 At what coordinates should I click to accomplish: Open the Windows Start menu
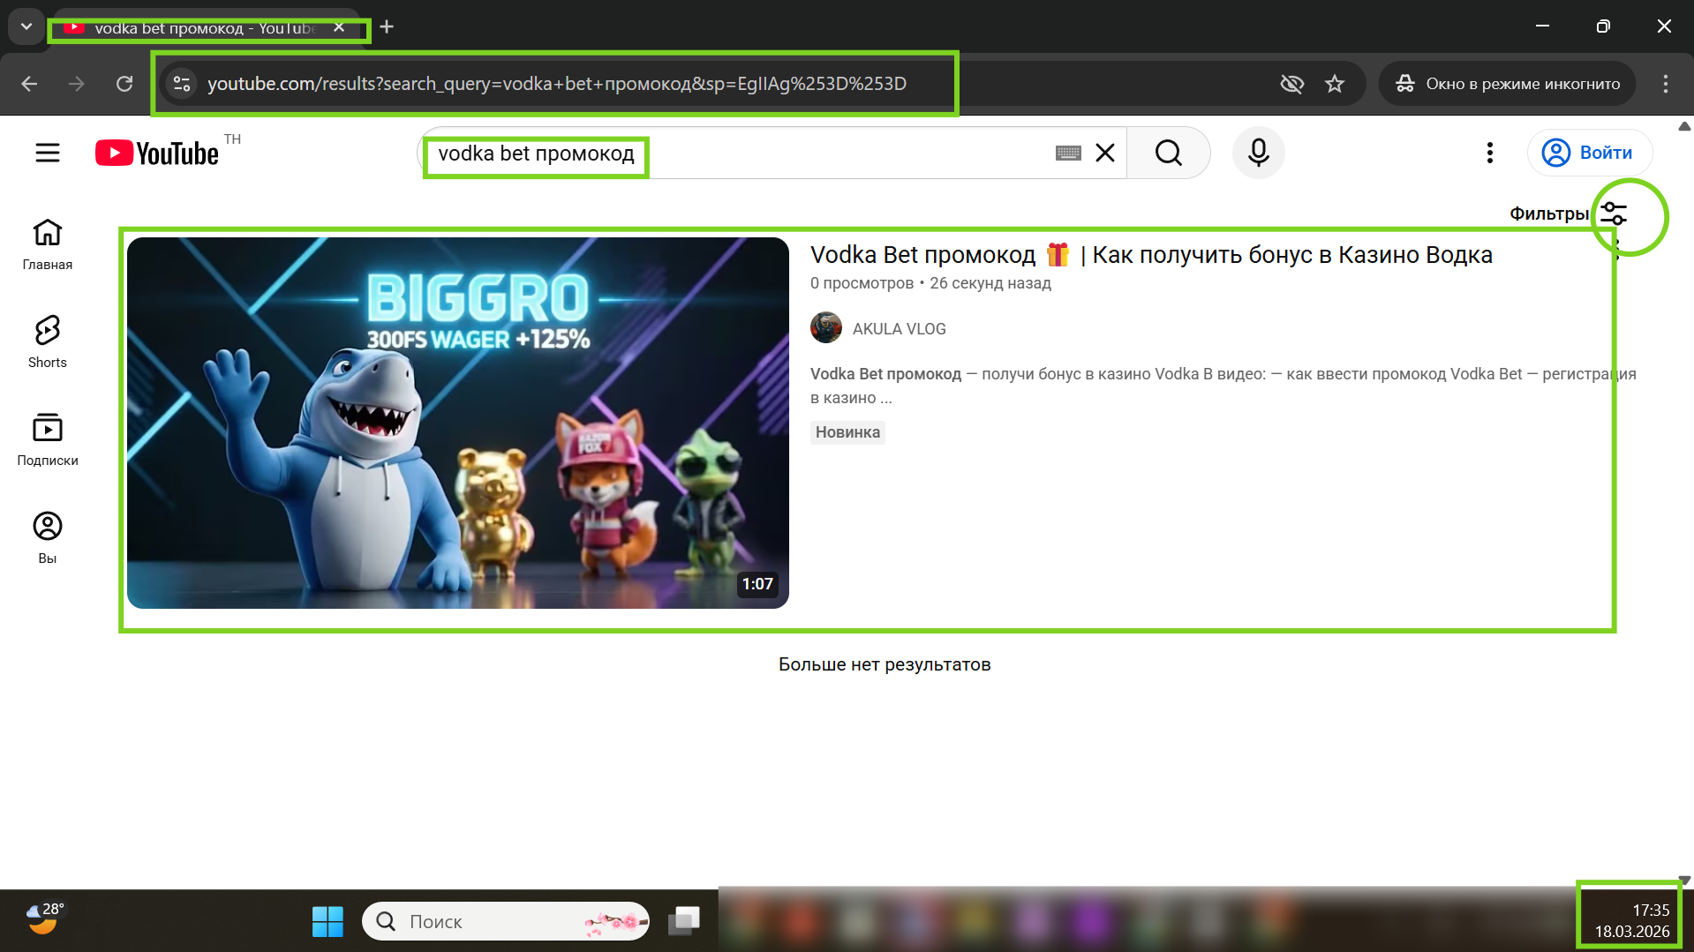(328, 922)
